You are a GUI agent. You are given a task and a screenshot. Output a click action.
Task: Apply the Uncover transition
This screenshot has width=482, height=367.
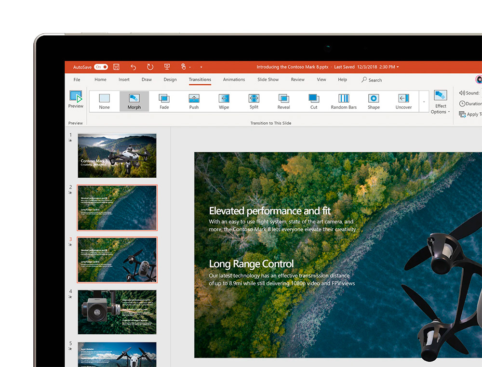pos(403,101)
